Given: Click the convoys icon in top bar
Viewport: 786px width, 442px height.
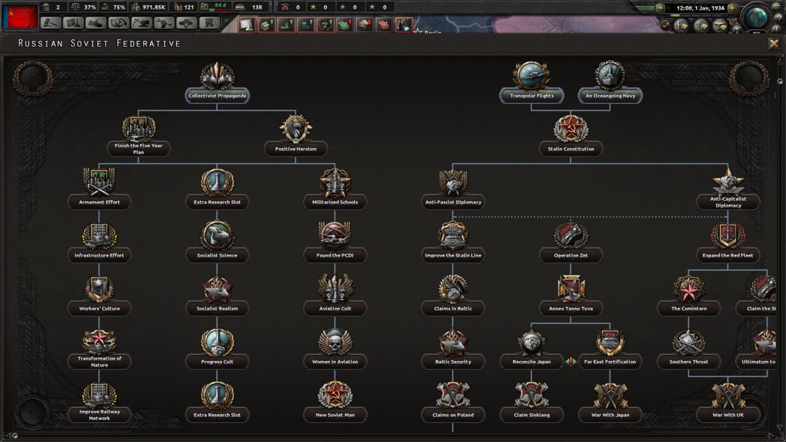Looking at the screenshot, I should [x=240, y=7].
